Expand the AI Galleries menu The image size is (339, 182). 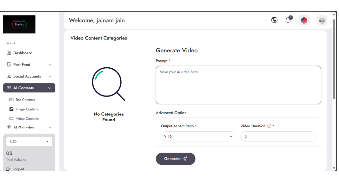29,128
